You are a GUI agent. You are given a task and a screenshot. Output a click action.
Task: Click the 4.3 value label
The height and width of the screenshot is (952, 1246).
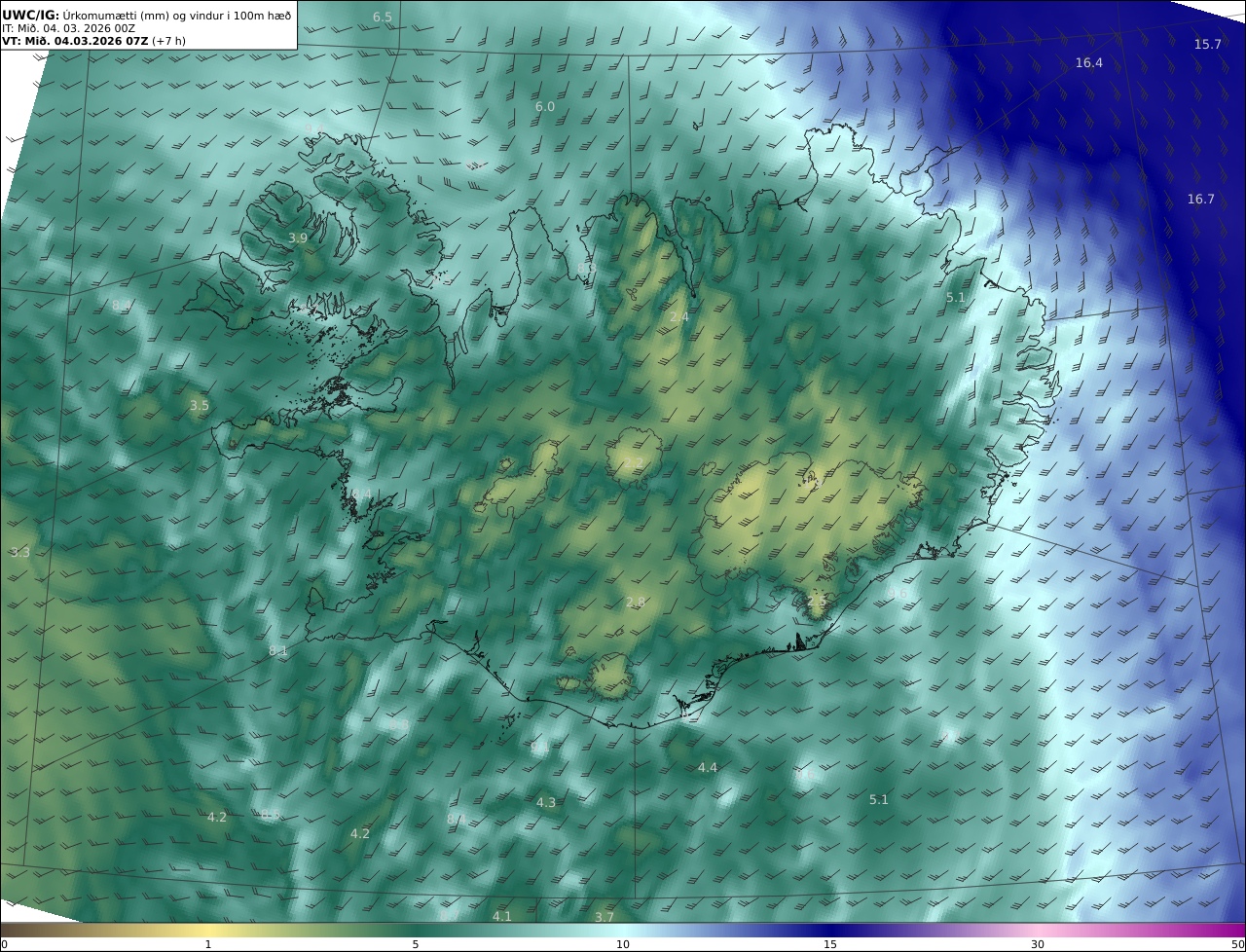[x=546, y=803]
